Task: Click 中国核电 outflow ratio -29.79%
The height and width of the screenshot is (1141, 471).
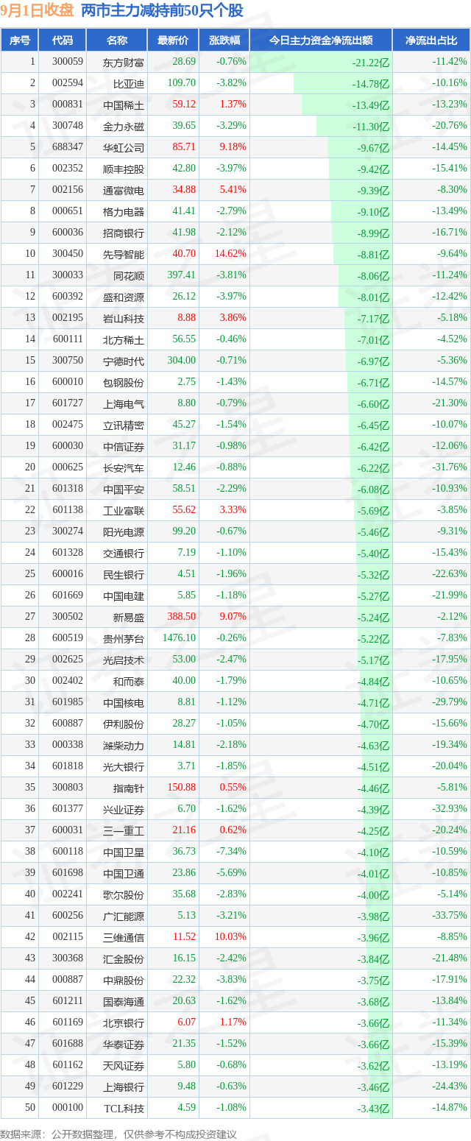Action: [x=450, y=702]
